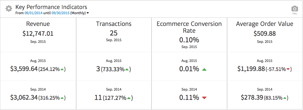Click the Average Order Value heading
The width and height of the screenshot is (303, 110).
tap(265, 24)
